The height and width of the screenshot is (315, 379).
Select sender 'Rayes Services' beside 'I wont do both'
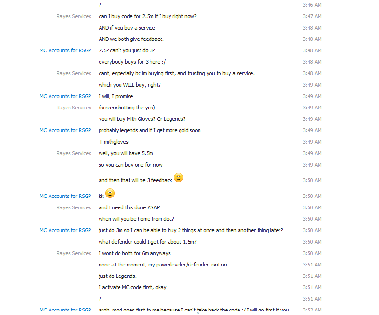pos(74,253)
